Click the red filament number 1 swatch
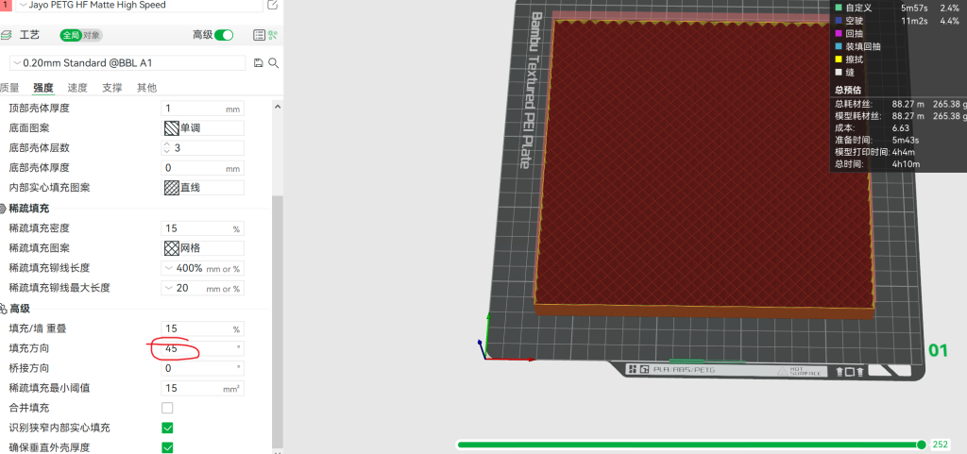967x454 pixels. point(6,5)
